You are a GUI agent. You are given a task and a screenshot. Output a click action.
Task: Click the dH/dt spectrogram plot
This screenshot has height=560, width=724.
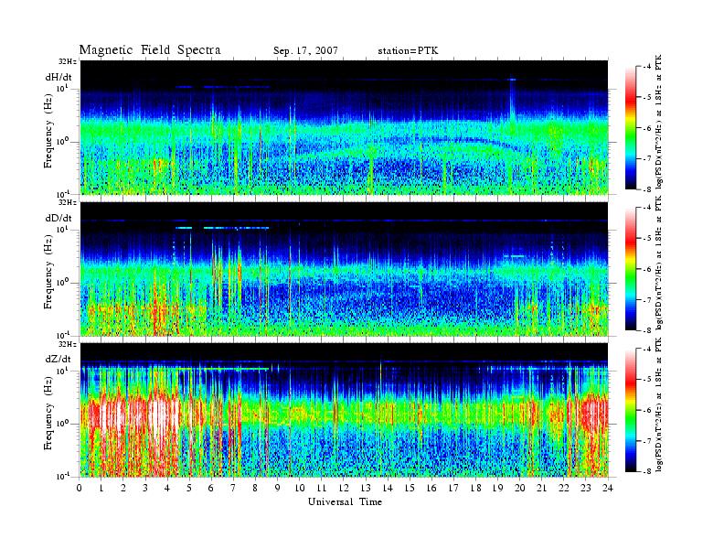(345, 127)
